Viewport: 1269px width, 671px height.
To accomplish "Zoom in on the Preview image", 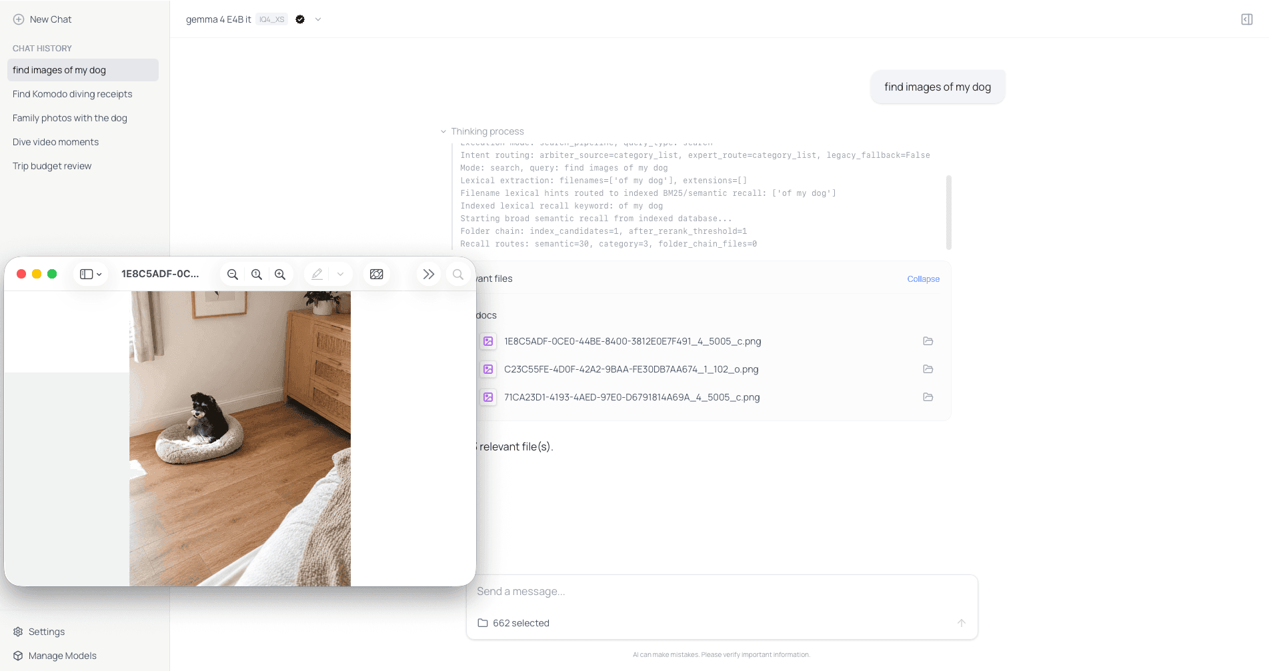I will 280,274.
